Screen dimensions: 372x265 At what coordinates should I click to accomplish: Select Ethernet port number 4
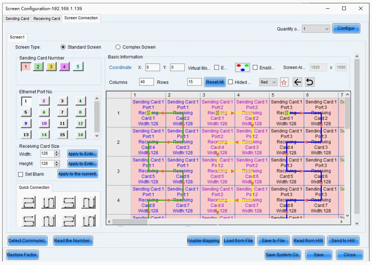[80, 102]
